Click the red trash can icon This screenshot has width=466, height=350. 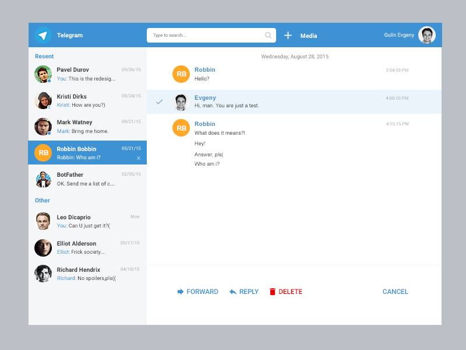273,292
